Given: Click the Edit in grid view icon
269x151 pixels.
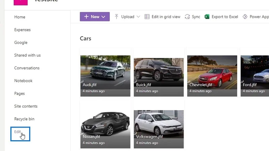Looking at the screenshot, I should [147, 16].
